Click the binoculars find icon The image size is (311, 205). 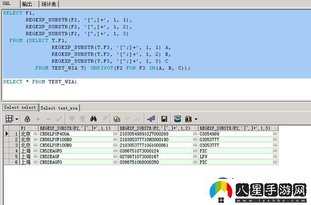pyautogui.click(x=93, y=119)
